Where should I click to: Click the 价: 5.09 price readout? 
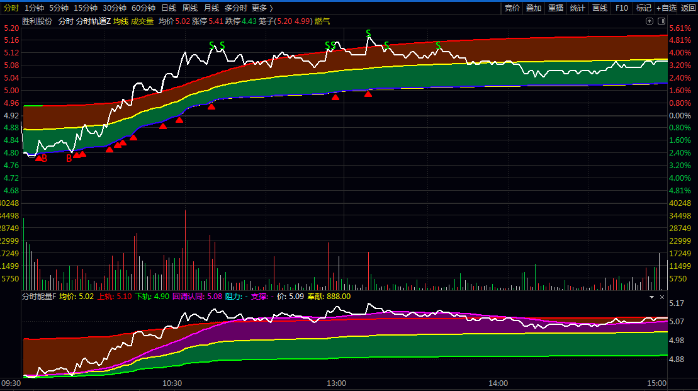290,297
